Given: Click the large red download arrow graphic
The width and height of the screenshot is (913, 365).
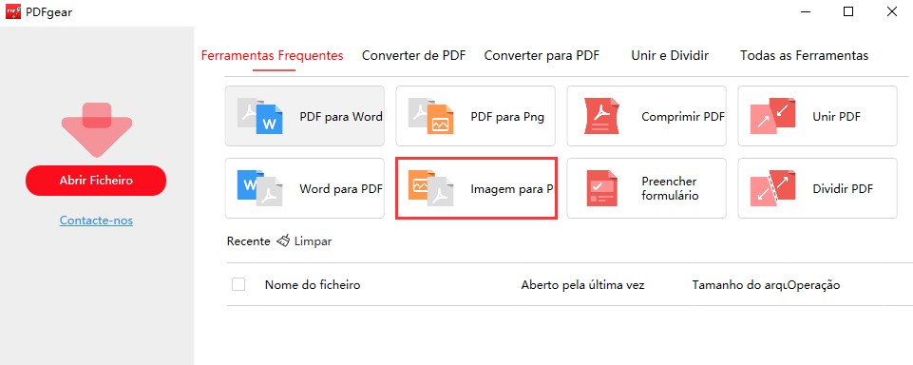Looking at the screenshot, I should point(97,130).
